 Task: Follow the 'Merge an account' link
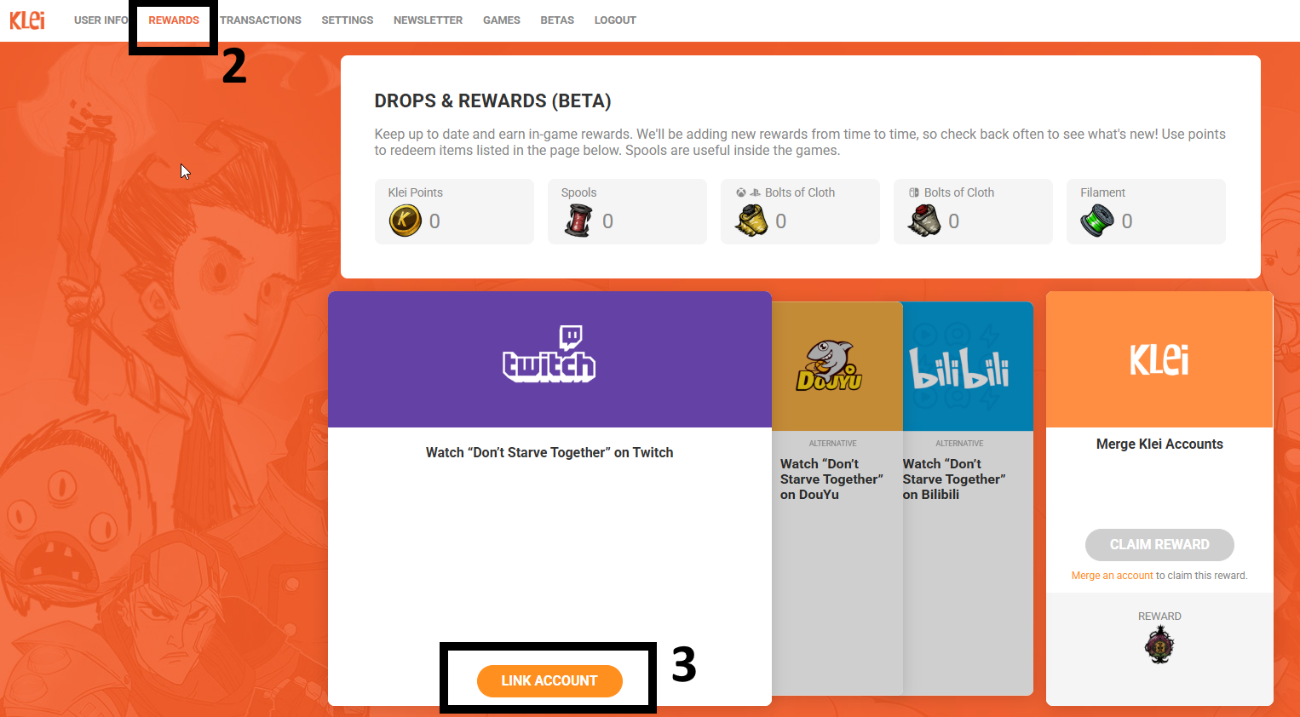point(1112,576)
